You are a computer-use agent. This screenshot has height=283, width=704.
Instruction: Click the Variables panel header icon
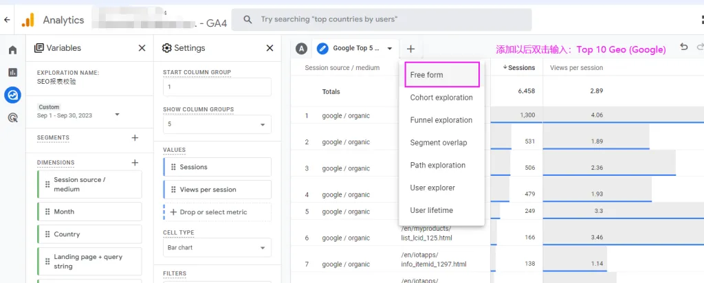tap(39, 48)
